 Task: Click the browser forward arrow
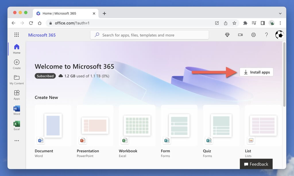tap(22, 23)
